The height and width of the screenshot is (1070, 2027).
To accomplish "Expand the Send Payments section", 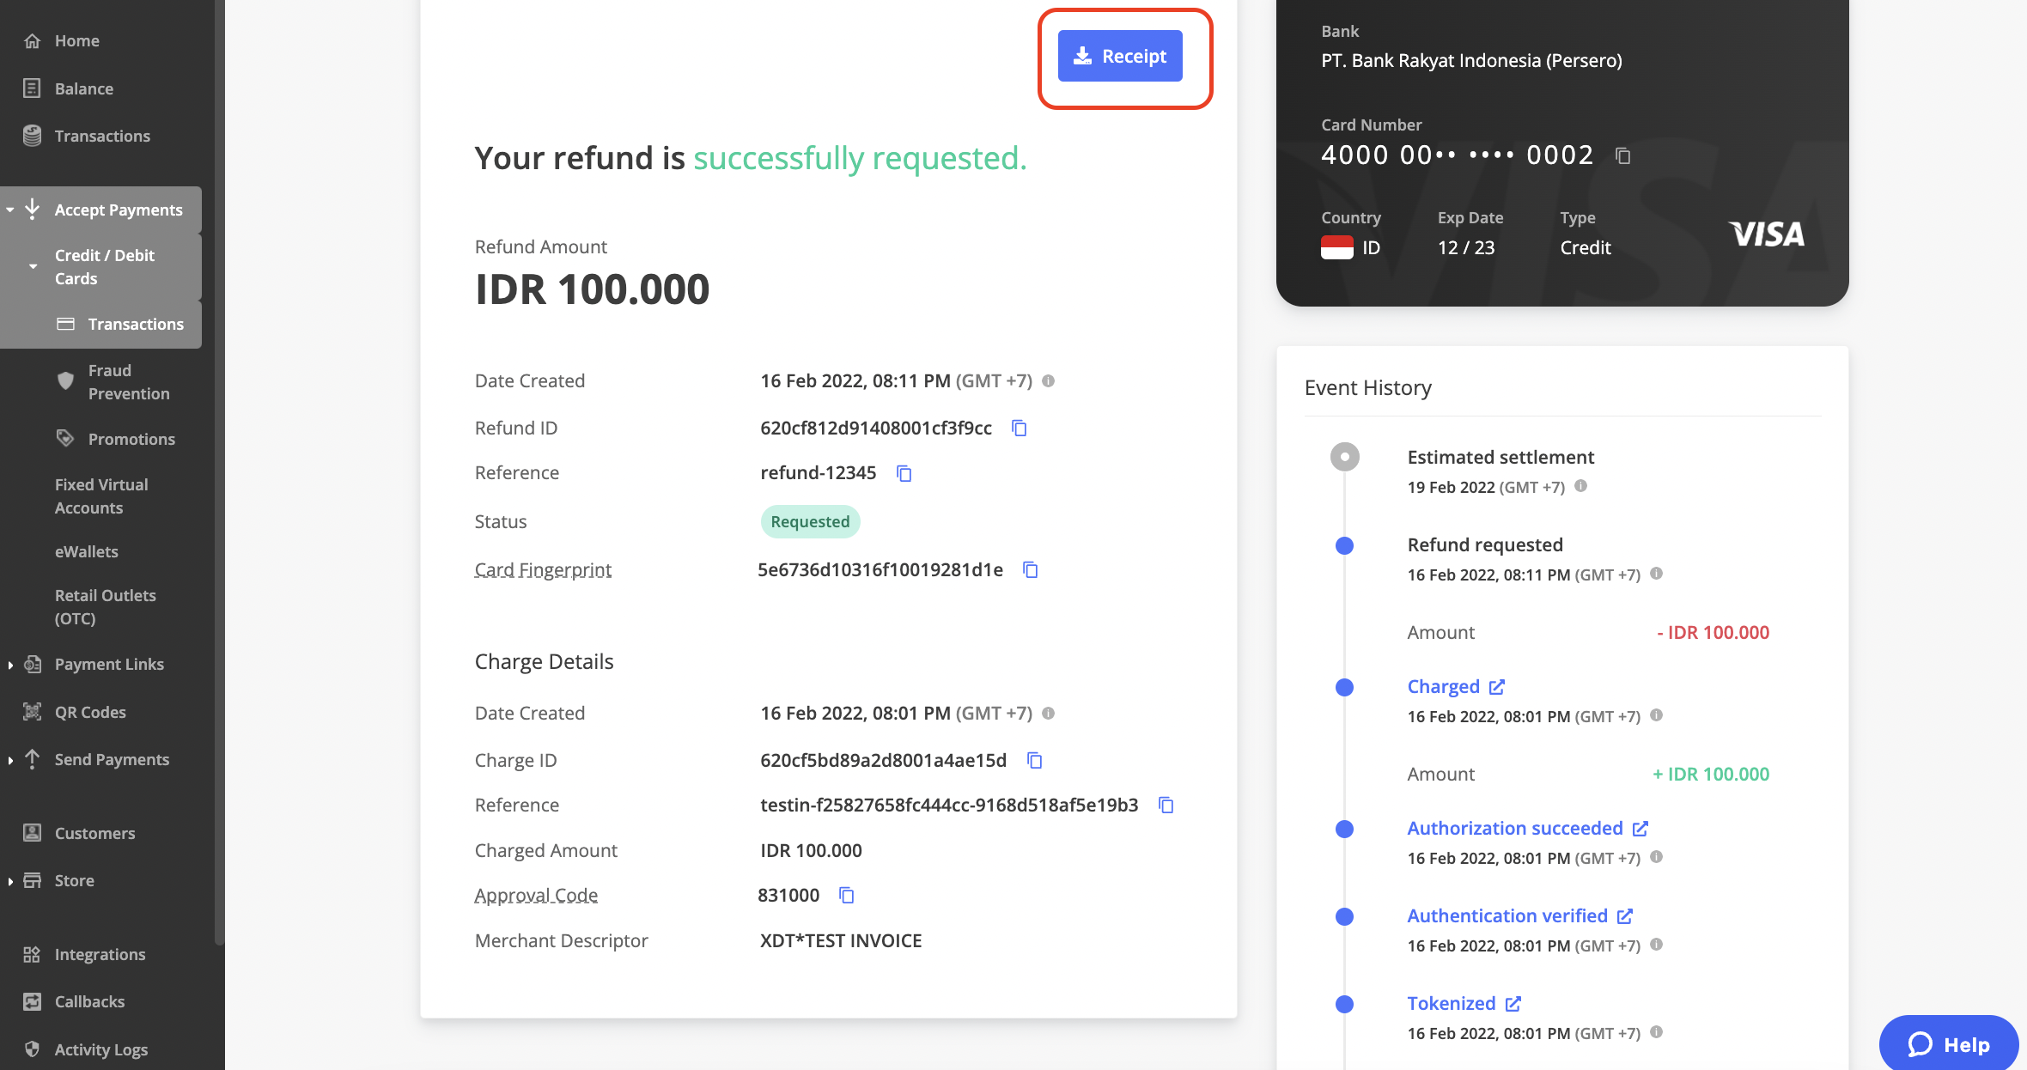I will (x=9, y=759).
